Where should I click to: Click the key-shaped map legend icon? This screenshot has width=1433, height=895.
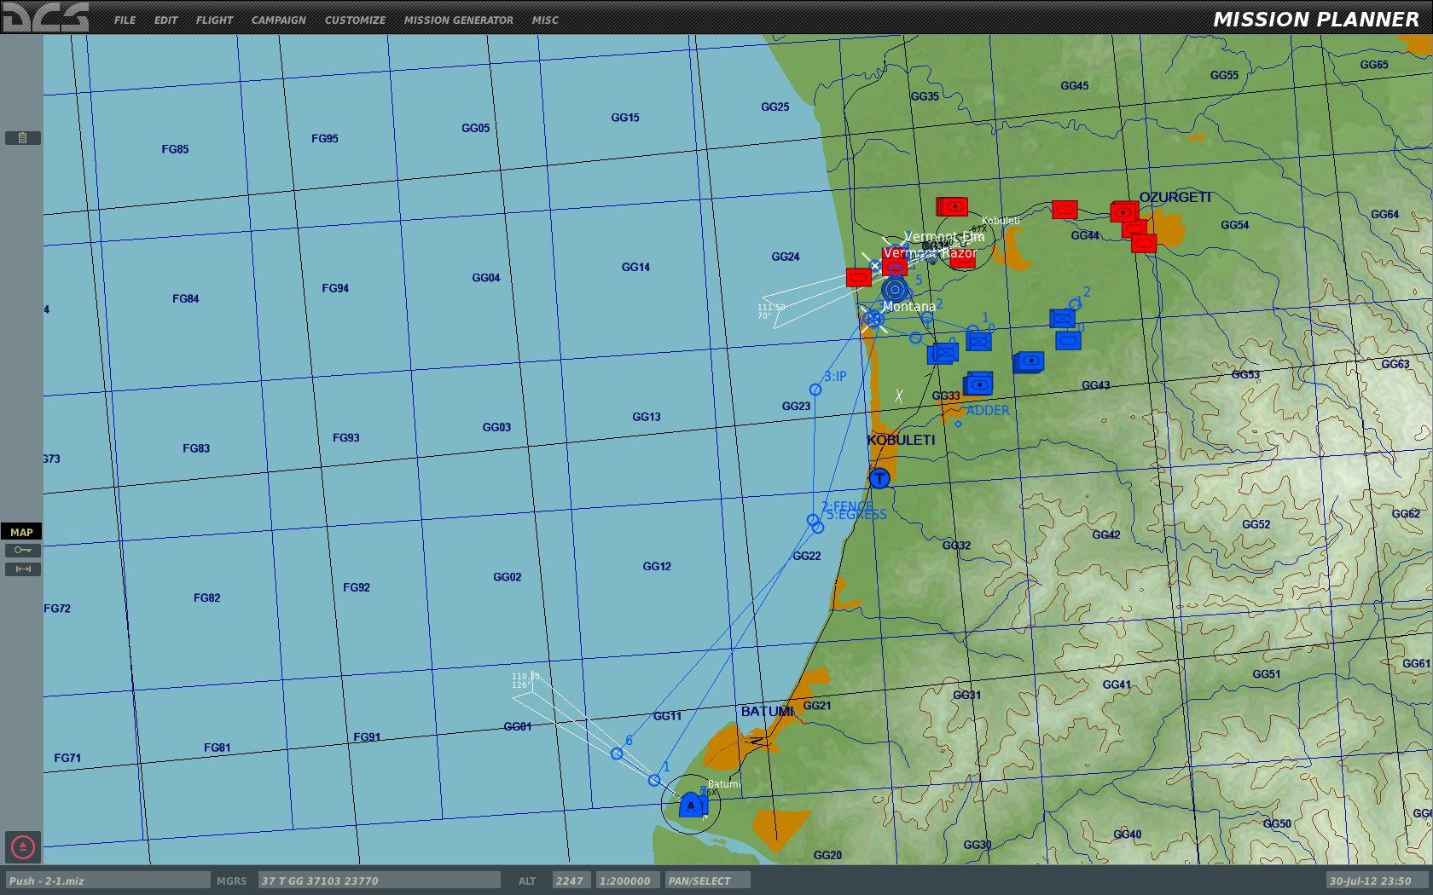[x=22, y=551]
